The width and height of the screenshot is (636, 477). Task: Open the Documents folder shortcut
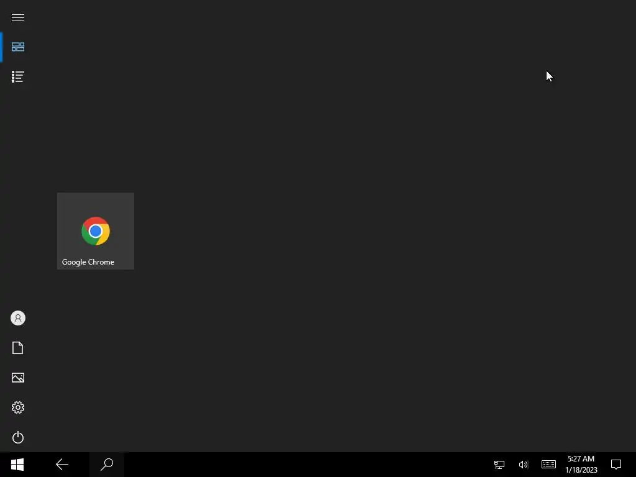point(18,348)
